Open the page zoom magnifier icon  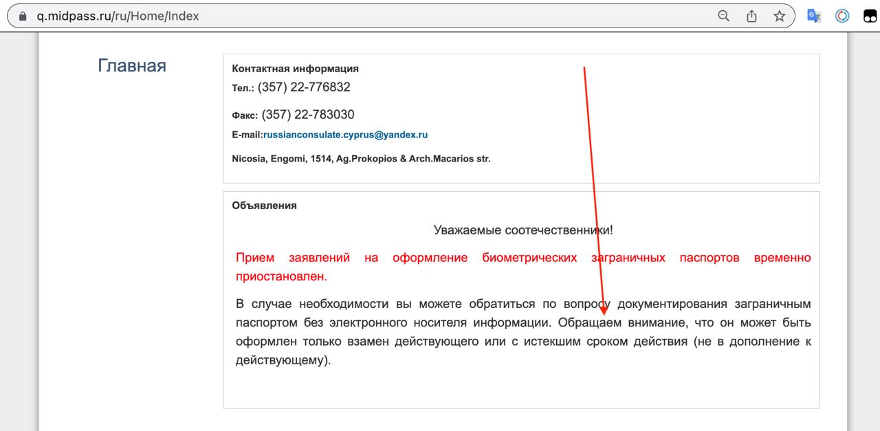(x=723, y=16)
